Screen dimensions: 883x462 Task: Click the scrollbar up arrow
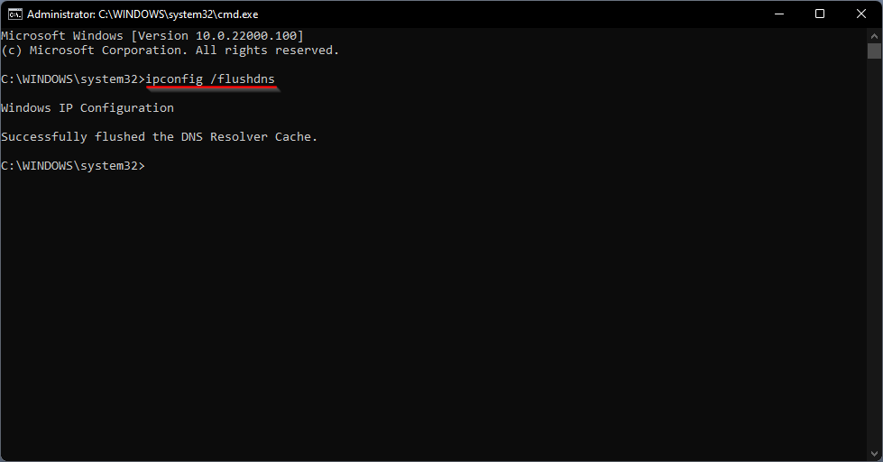point(874,34)
